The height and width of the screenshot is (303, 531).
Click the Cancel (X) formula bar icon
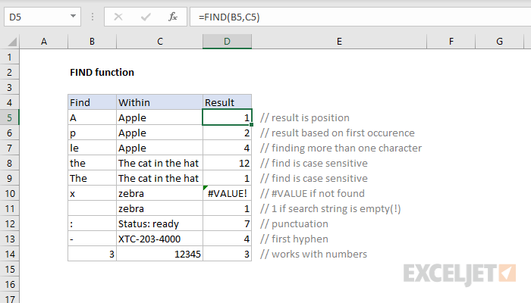pyautogui.click(x=118, y=17)
